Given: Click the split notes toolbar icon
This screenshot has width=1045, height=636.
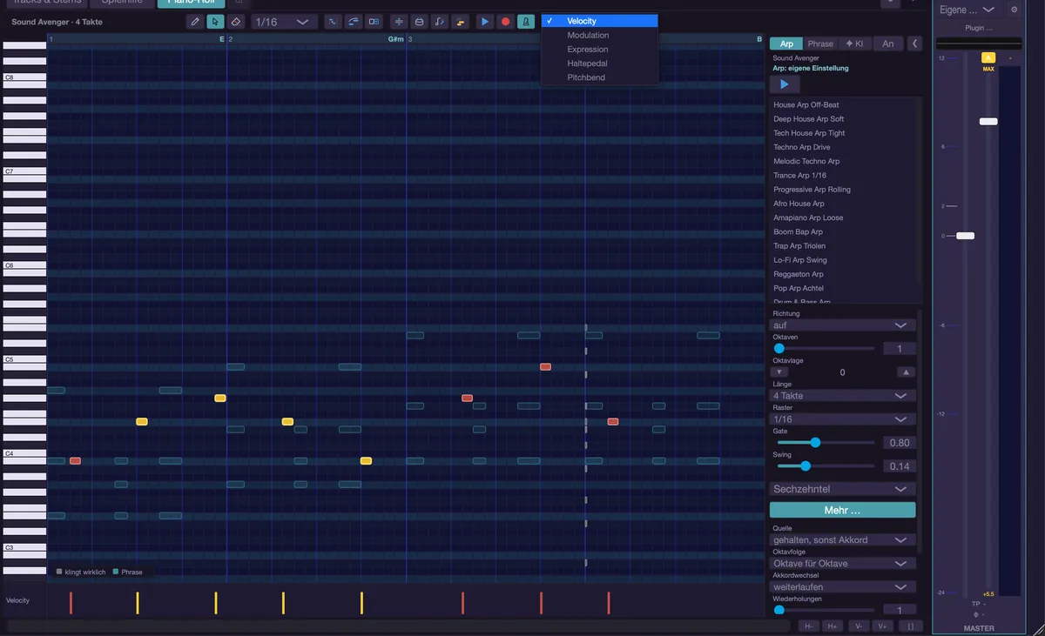Looking at the screenshot, I should coord(399,22).
